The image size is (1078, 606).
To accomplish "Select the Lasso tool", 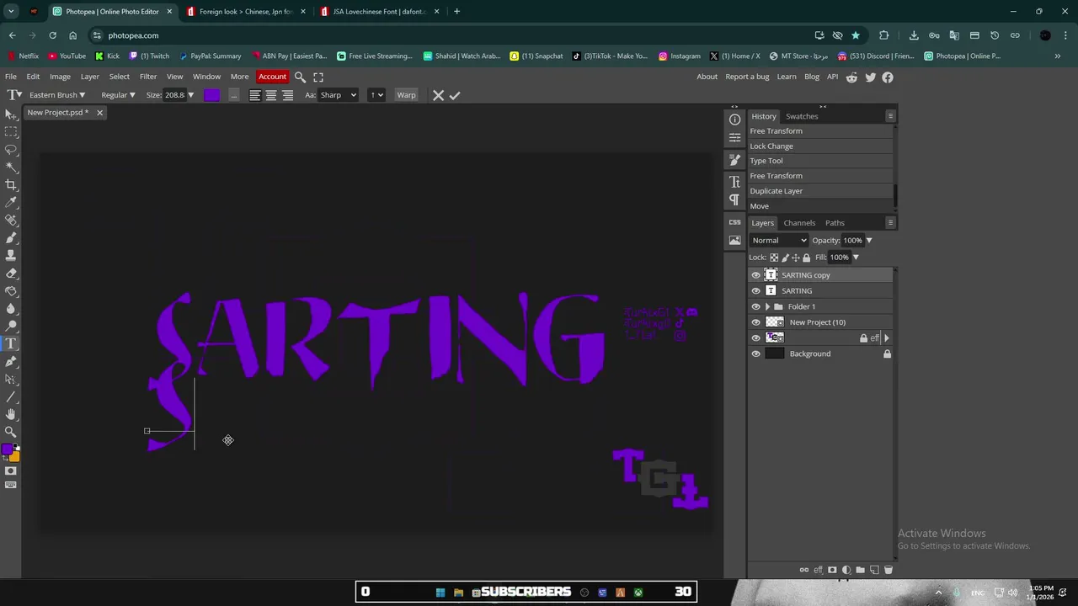I will (x=11, y=150).
